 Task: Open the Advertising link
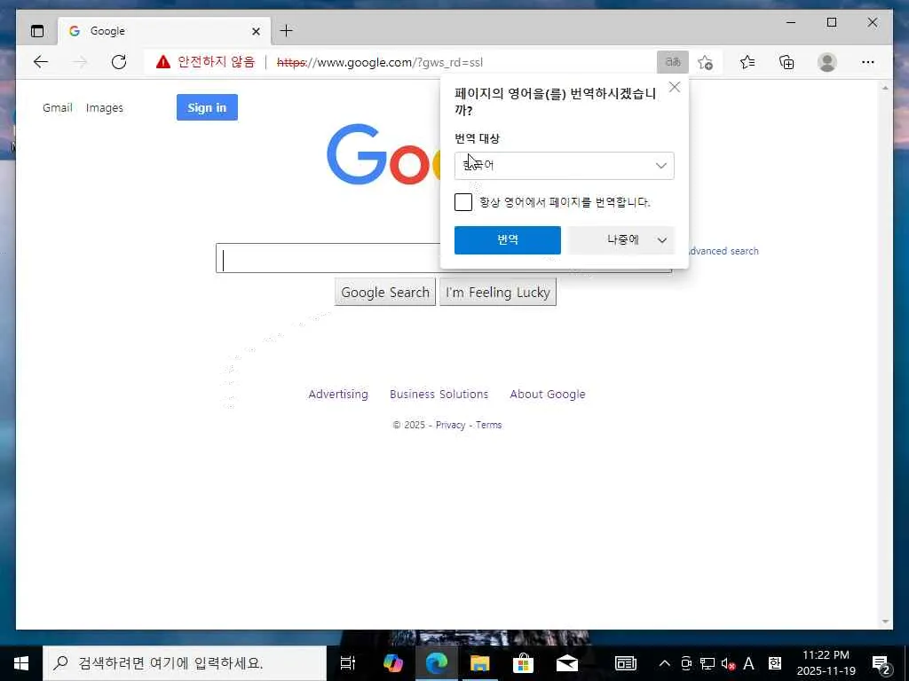click(x=338, y=394)
